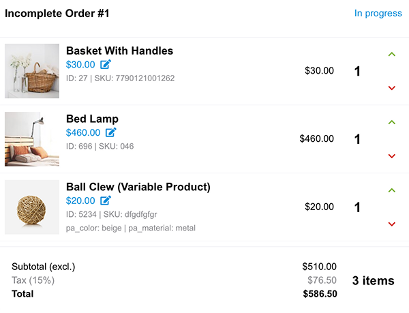Click the $460.00 blue price link
This screenshot has width=409, height=313.
click(83, 132)
